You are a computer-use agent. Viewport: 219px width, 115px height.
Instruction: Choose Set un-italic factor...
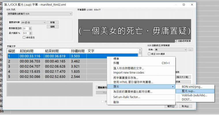pos(141,97)
